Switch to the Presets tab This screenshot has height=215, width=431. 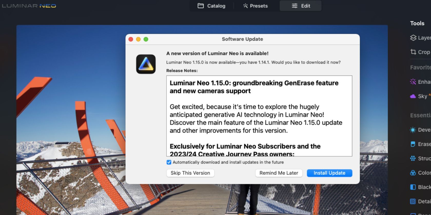coord(255,6)
